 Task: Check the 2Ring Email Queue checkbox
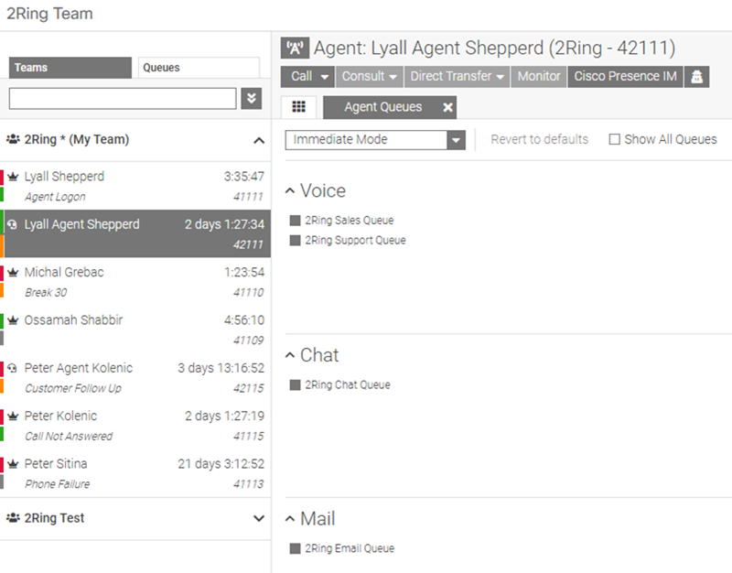[x=293, y=547]
